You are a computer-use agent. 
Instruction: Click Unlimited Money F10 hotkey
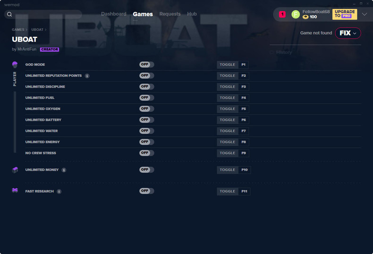click(x=245, y=170)
